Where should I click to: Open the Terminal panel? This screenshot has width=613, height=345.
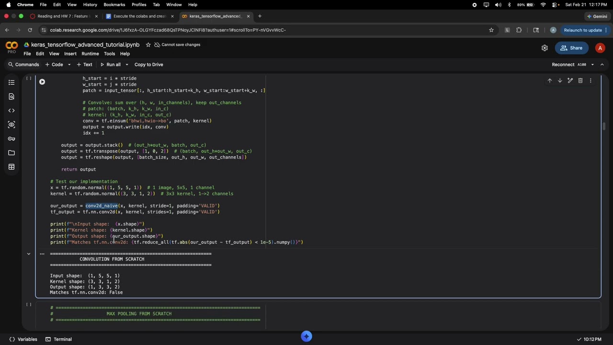pyautogui.click(x=58, y=339)
